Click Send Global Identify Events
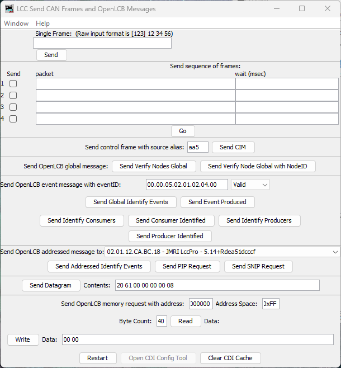This screenshot has width=341, height=368. tap(131, 202)
